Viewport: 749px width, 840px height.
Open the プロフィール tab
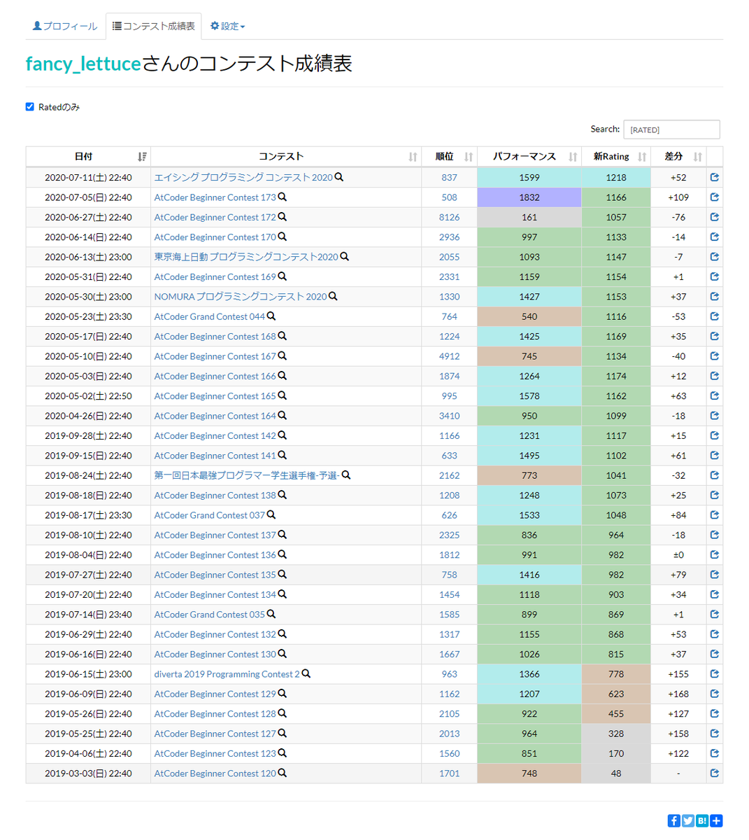[x=65, y=26]
